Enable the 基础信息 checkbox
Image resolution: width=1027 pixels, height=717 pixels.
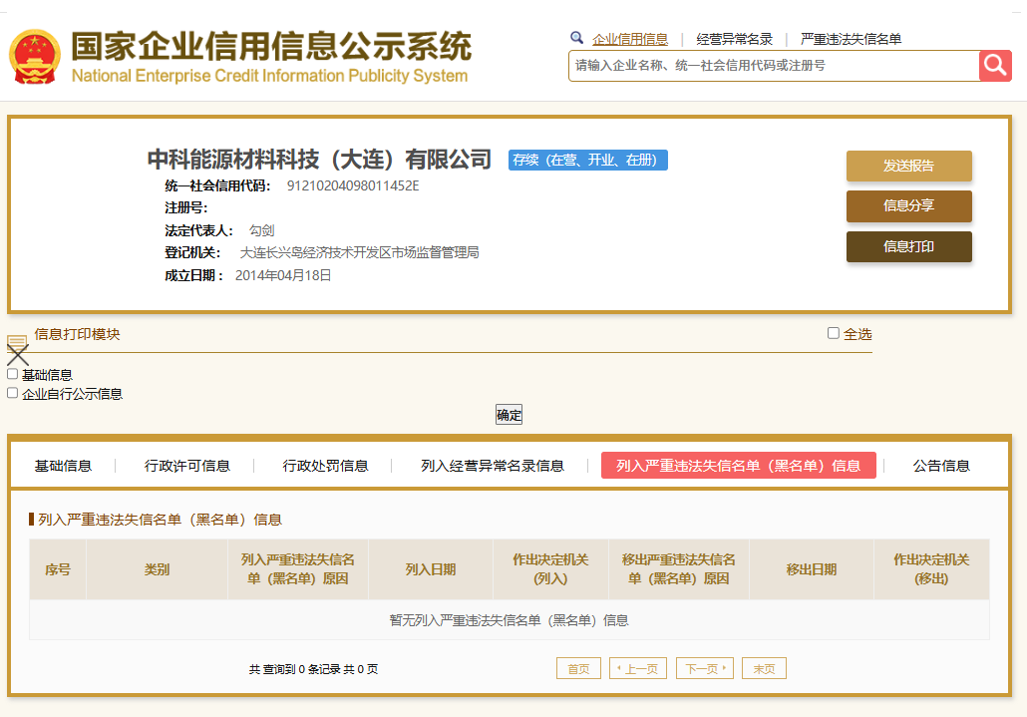click(x=13, y=374)
